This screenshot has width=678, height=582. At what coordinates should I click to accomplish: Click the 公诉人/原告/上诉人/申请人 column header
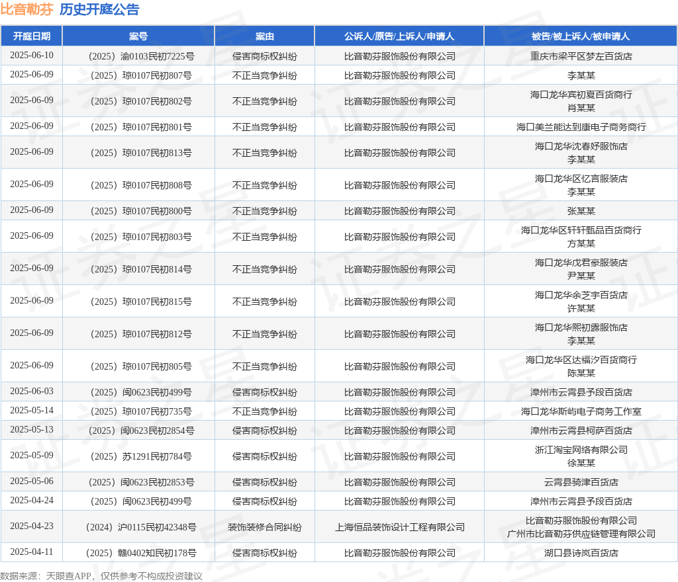pos(399,36)
